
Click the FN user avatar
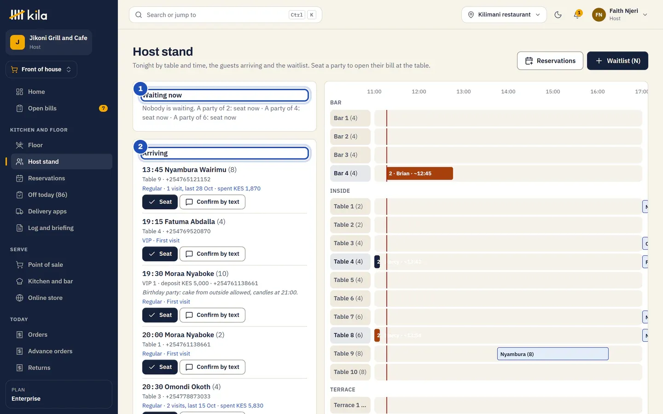599,15
